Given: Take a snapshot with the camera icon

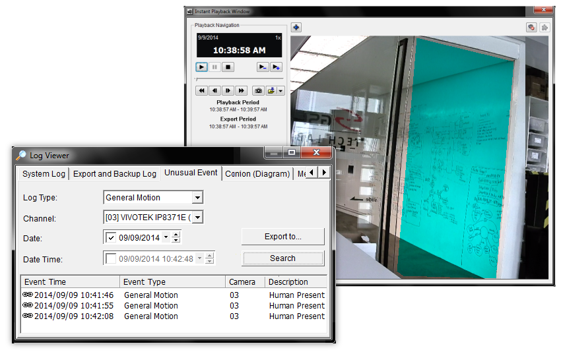Looking at the screenshot, I should (x=259, y=90).
